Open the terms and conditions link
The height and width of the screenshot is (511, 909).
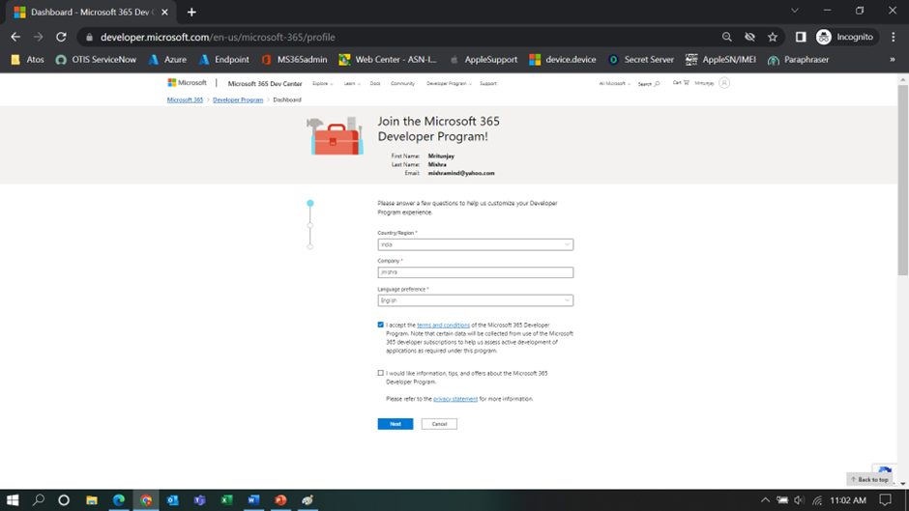(443, 325)
